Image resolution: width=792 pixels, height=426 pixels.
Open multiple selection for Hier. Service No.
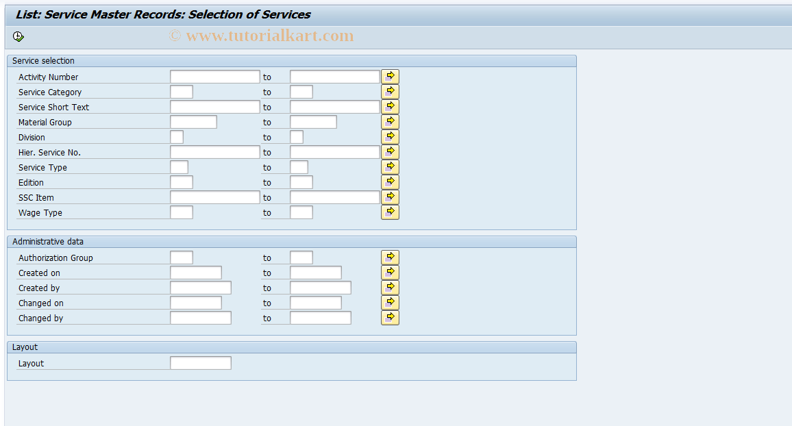(x=390, y=151)
